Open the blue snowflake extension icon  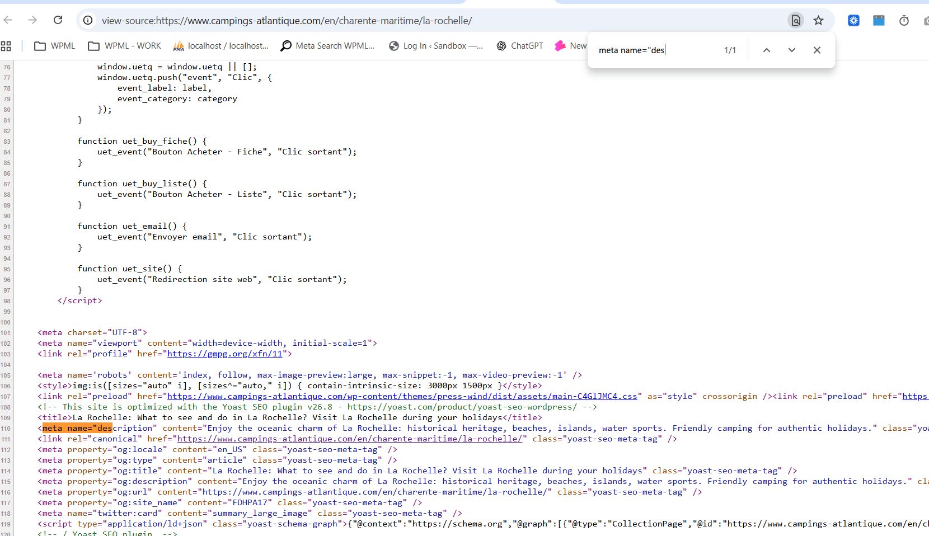point(853,21)
